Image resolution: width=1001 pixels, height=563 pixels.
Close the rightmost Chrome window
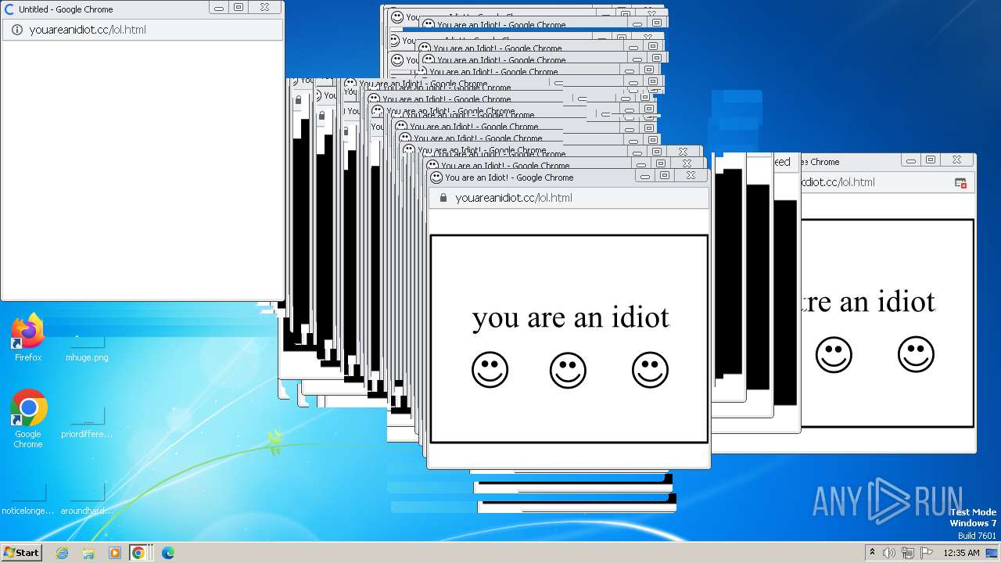[x=957, y=160]
